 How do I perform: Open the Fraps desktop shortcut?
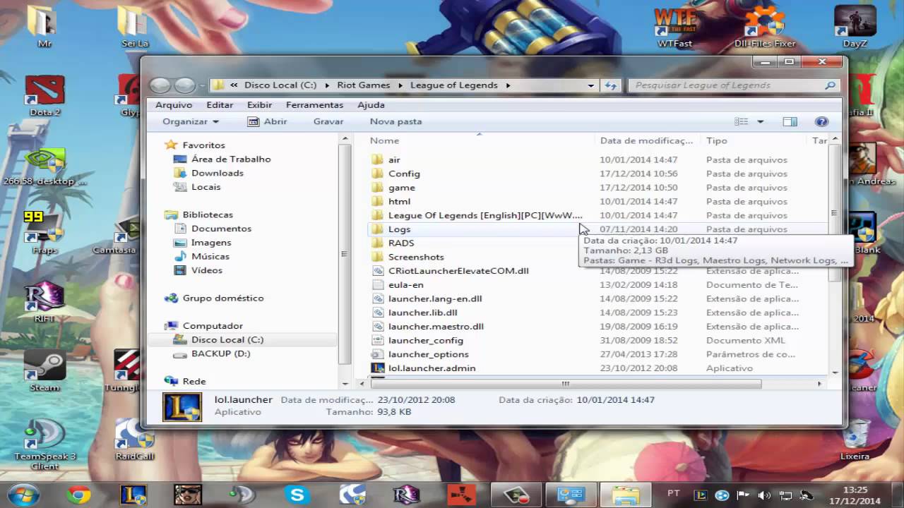pos(44,231)
